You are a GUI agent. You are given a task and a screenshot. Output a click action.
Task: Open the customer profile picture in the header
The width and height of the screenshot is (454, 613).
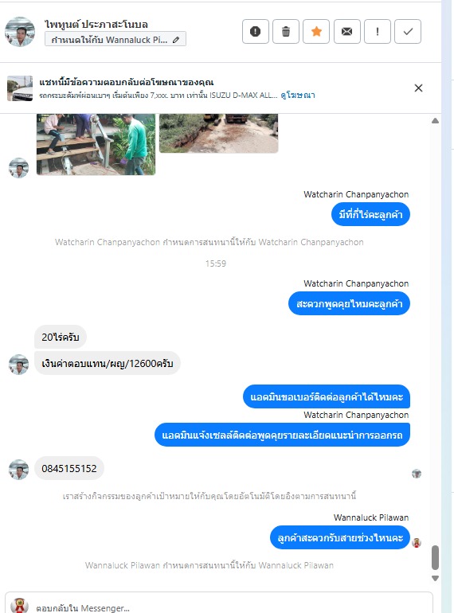coord(20,32)
